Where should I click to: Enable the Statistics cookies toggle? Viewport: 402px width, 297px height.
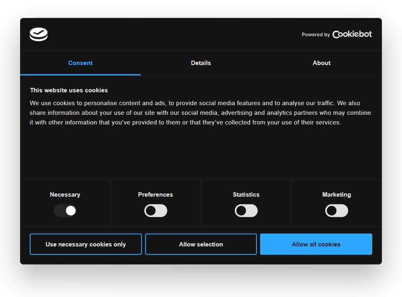click(x=246, y=210)
